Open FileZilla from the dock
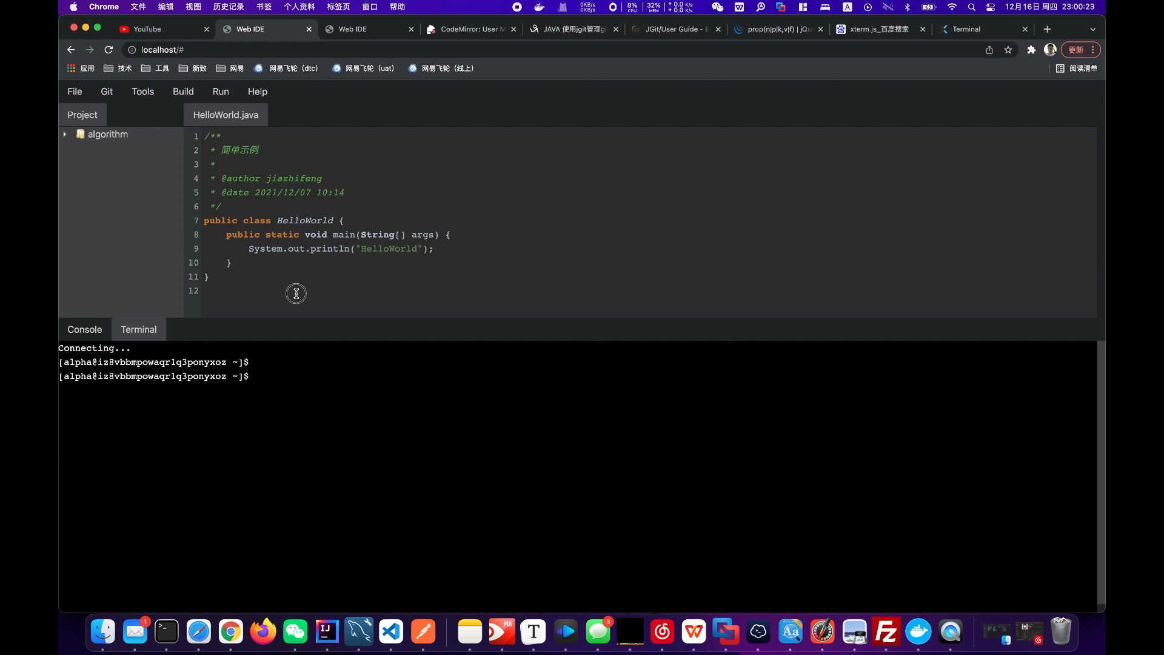 [886, 631]
